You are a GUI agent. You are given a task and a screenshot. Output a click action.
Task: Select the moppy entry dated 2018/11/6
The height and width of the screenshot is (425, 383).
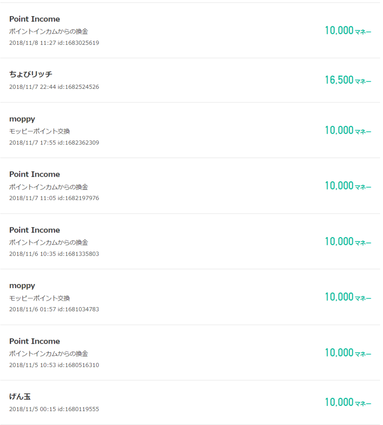(22, 286)
